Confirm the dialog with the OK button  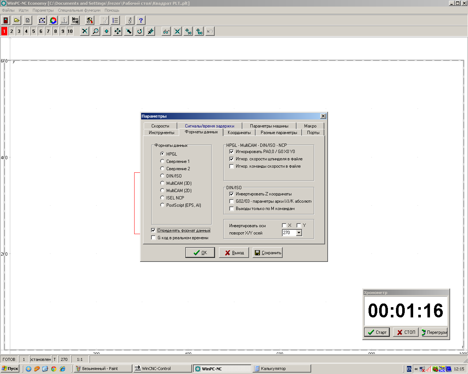click(x=200, y=252)
